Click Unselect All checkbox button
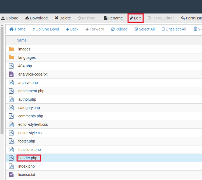The image size is (202, 180). (x=174, y=29)
